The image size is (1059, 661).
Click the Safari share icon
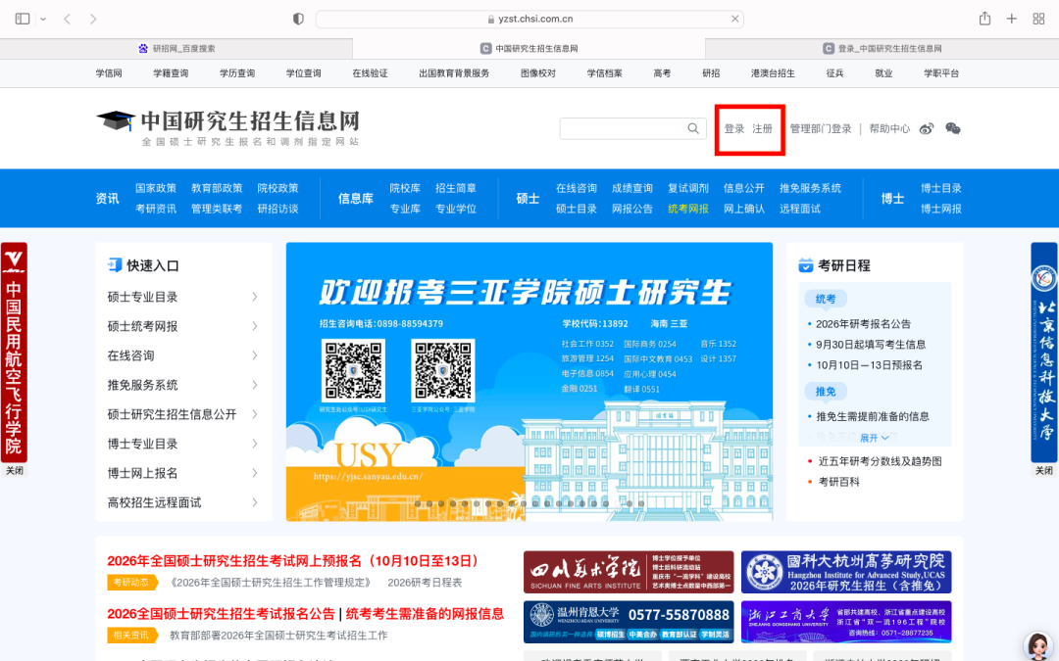click(984, 19)
